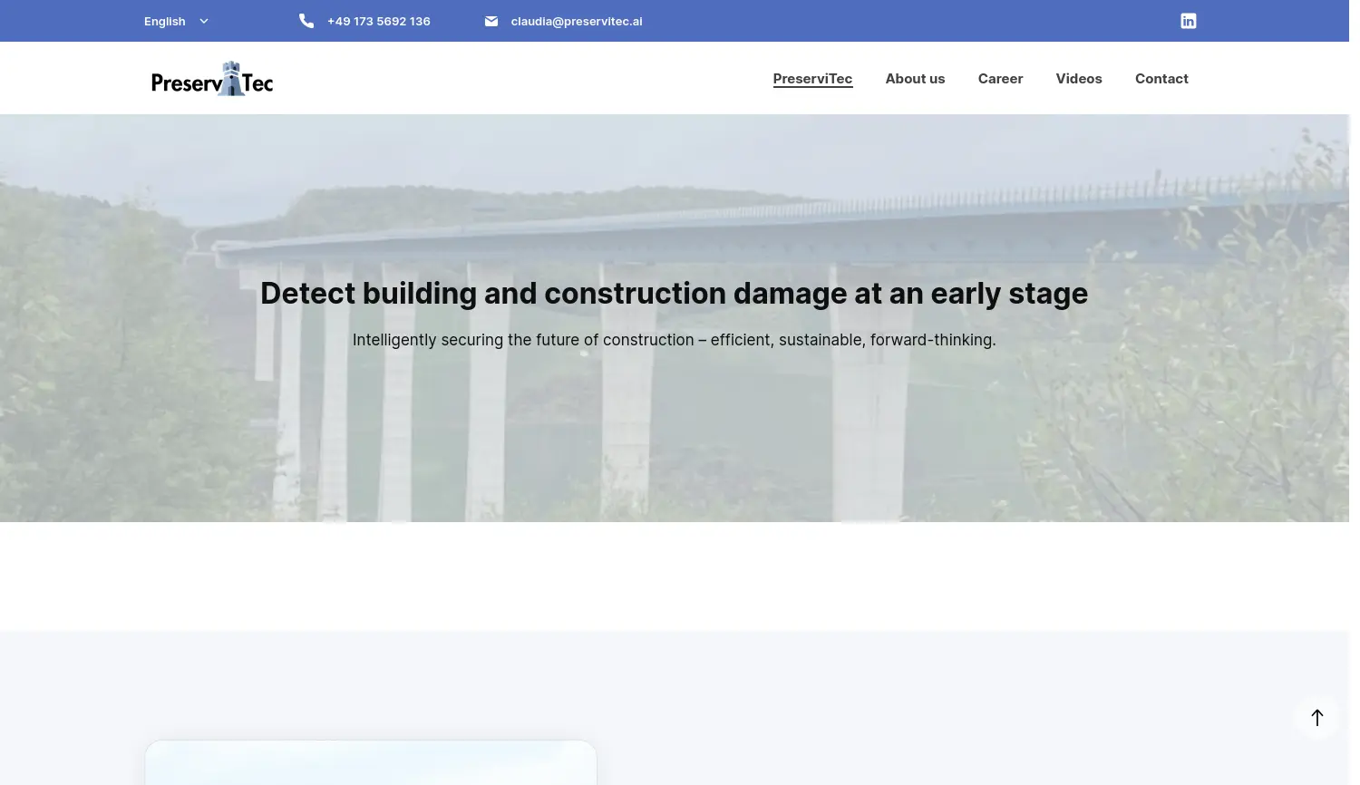
Task: Click the email envelope icon
Action: [491, 20]
